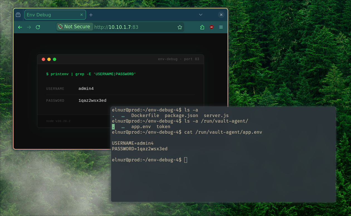Click the 'cat /run/vault-agent/app.env' command
The height and width of the screenshot is (216, 351).
(x=223, y=132)
